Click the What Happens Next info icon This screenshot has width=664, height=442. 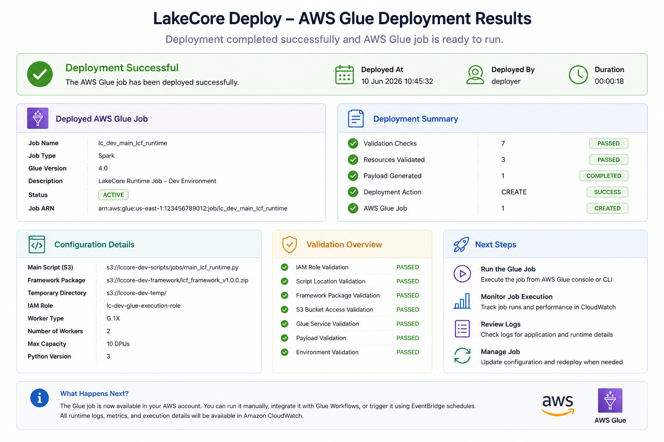coord(39,398)
